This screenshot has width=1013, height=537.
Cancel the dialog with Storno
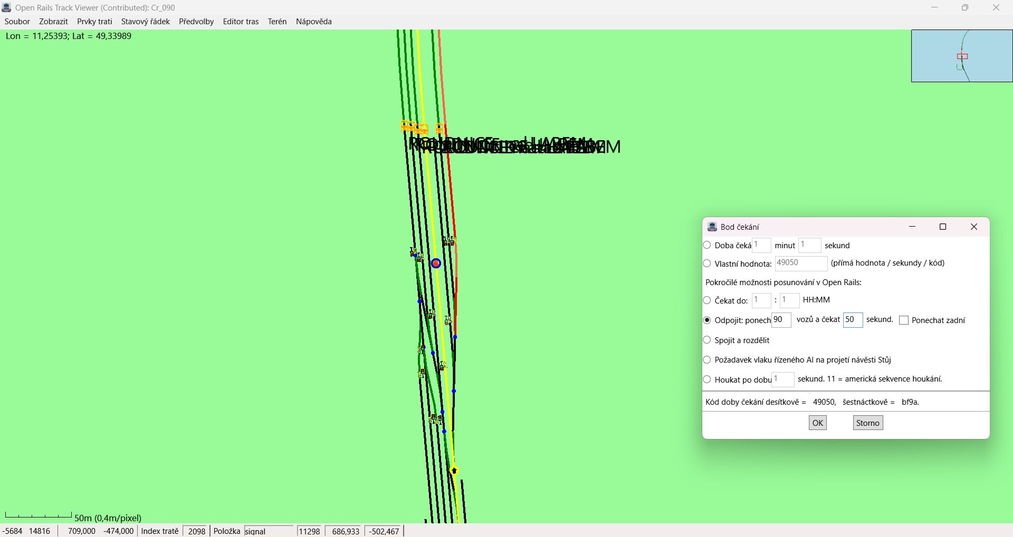coord(868,423)
